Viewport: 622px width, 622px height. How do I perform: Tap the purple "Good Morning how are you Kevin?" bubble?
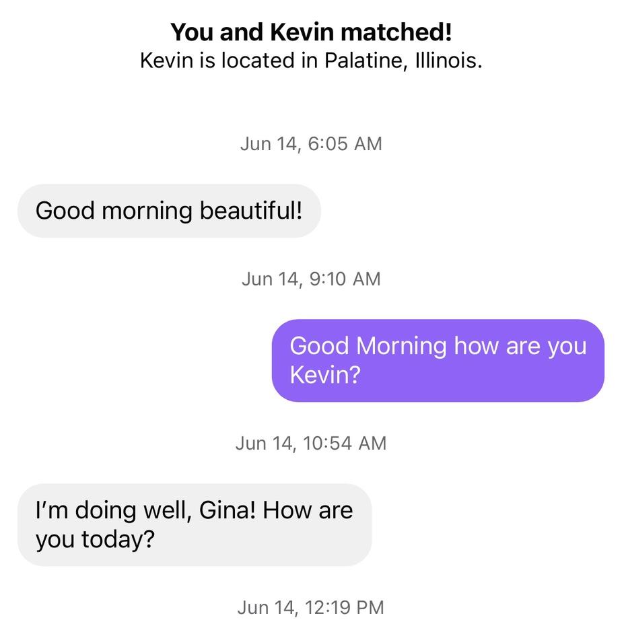438,360
